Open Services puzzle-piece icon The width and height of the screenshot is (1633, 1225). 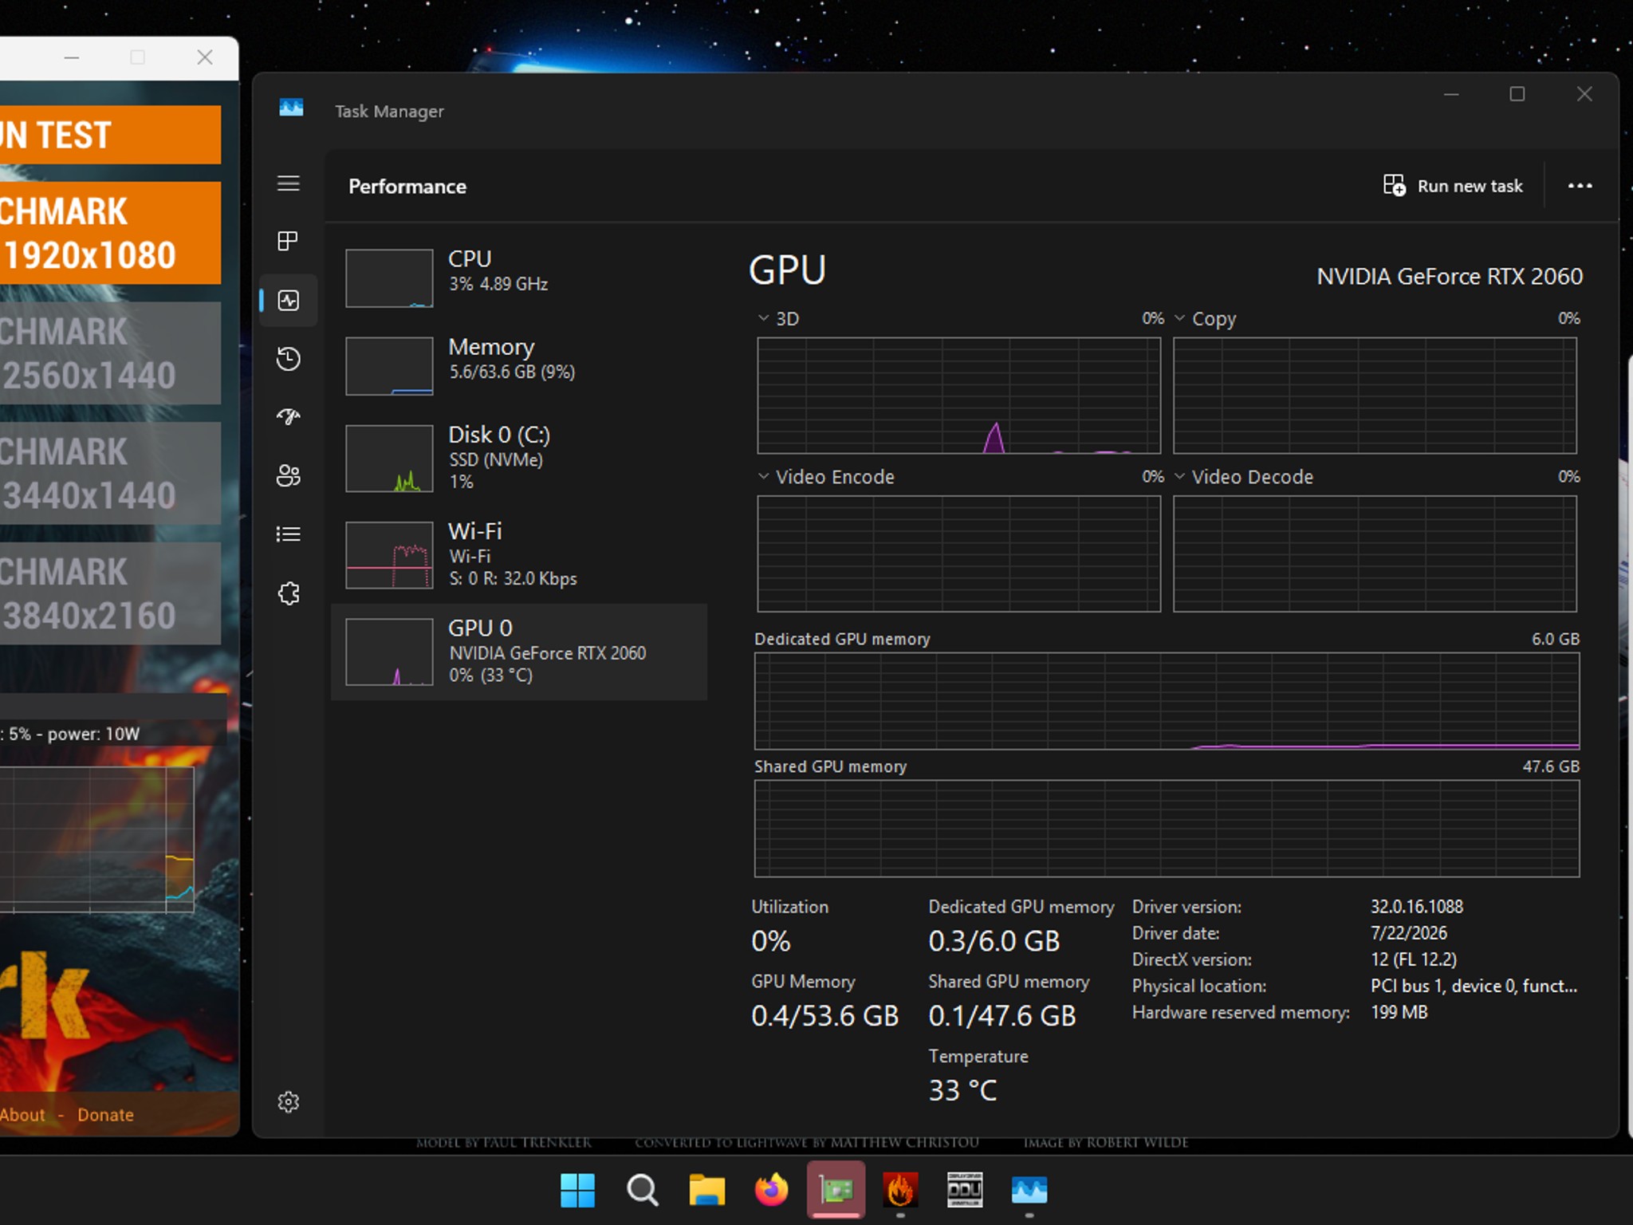coord(288,593)
